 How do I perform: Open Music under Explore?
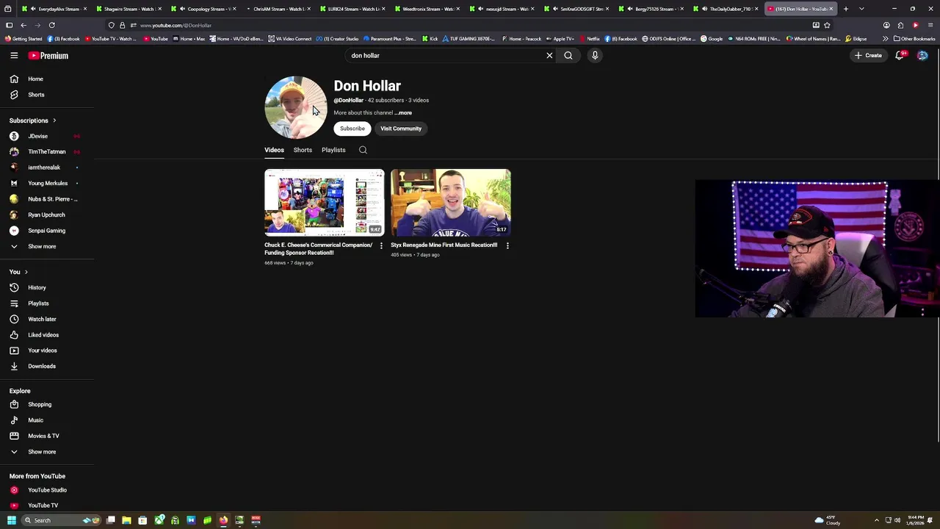(47, 420)
